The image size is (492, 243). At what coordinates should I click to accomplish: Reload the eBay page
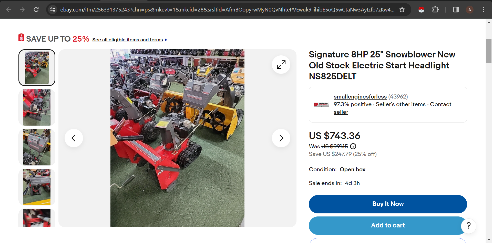pyautogui.click(x=36, y=10)
